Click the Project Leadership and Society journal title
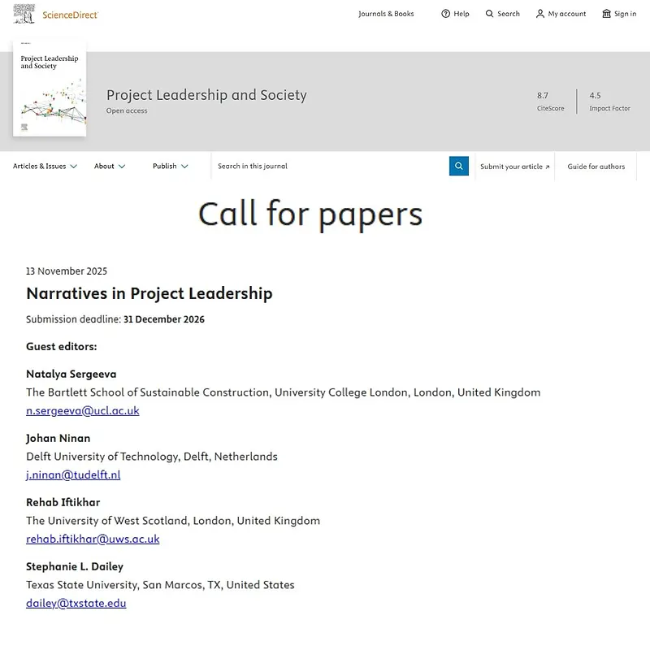The height and width of the screenshot is (650, 650). tap(206, 95)
